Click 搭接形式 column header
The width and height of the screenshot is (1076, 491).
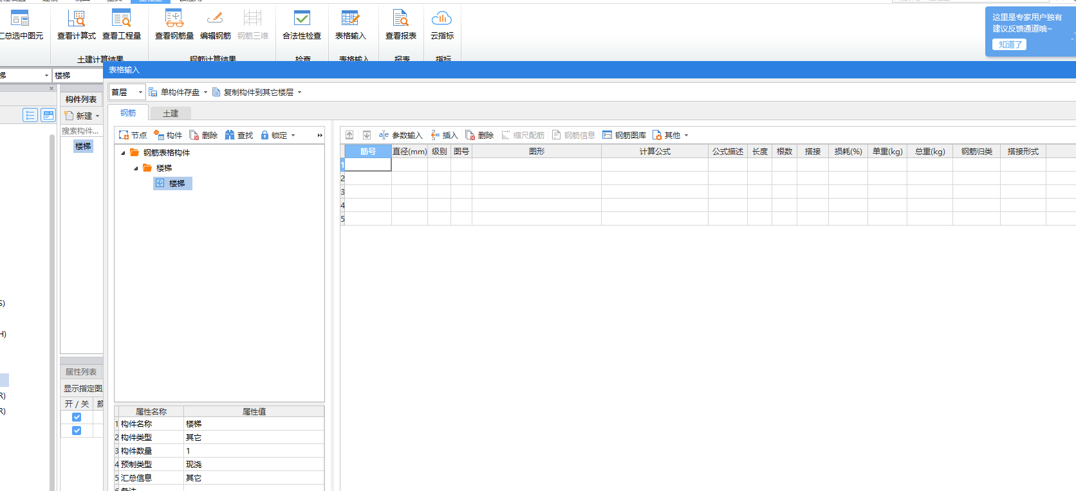[1023, 151]
